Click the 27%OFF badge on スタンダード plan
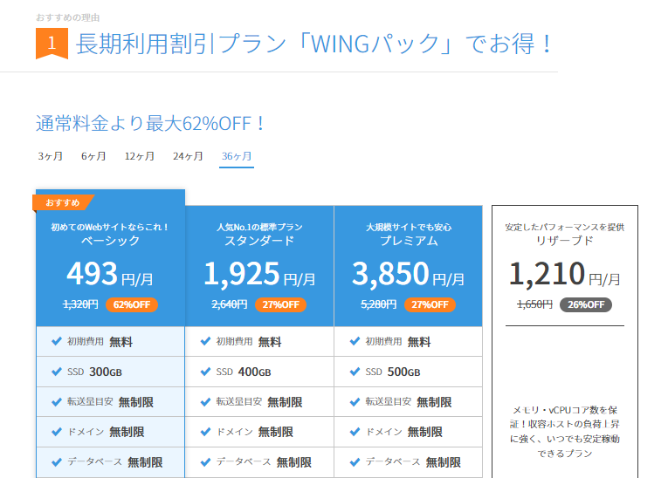Image resolution: width=668 pixels, height=478 pixels. (x=281, y=304)
